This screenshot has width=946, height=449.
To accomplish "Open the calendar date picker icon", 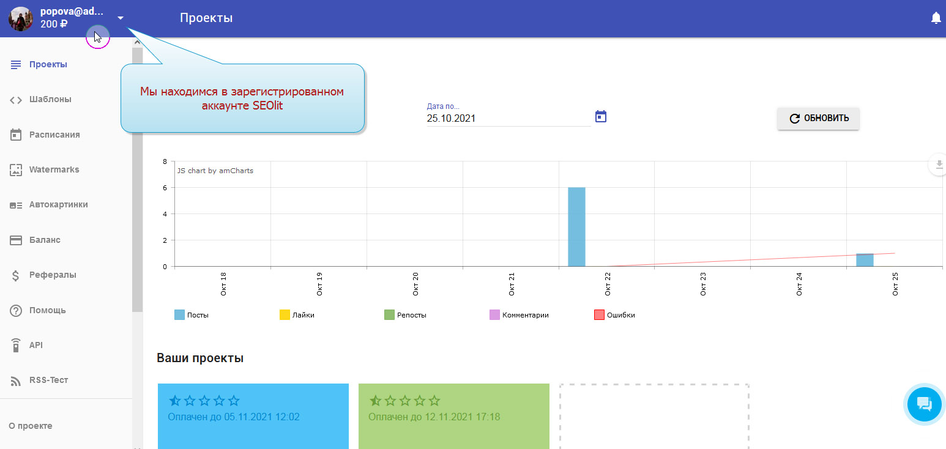I will [x=601, y=116].
